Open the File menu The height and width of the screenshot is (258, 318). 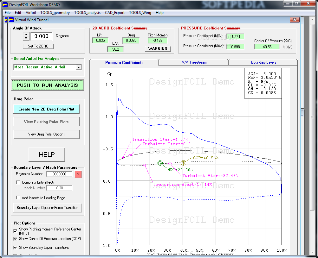tap(8, 13)
